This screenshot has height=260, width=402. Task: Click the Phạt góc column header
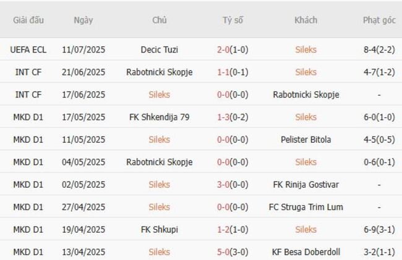click(x=379, y=20)
